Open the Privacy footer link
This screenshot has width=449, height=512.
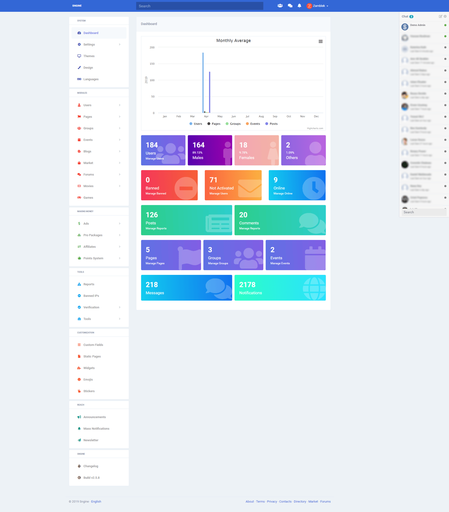click(272, 502)
